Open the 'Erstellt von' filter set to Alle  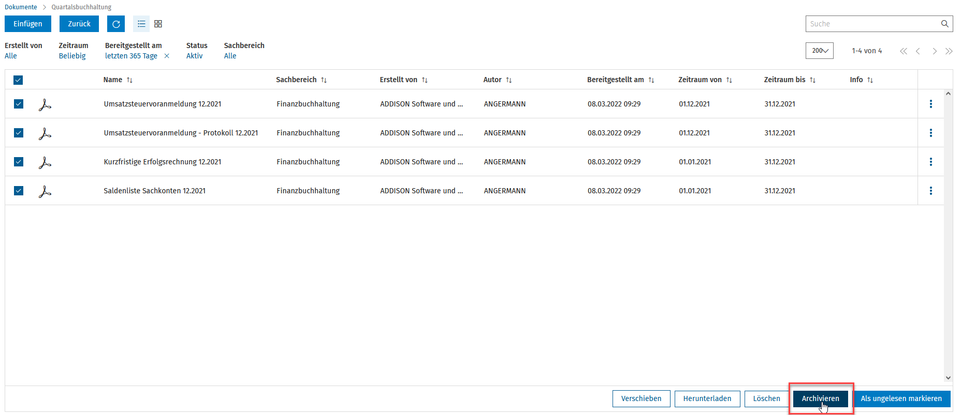[11, 56]
